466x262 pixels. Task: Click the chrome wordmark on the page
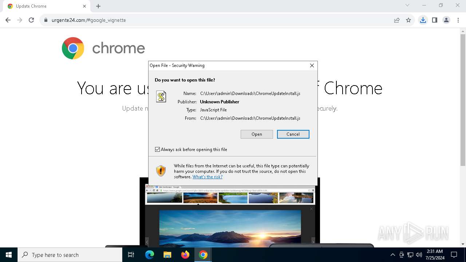(119, 48)
